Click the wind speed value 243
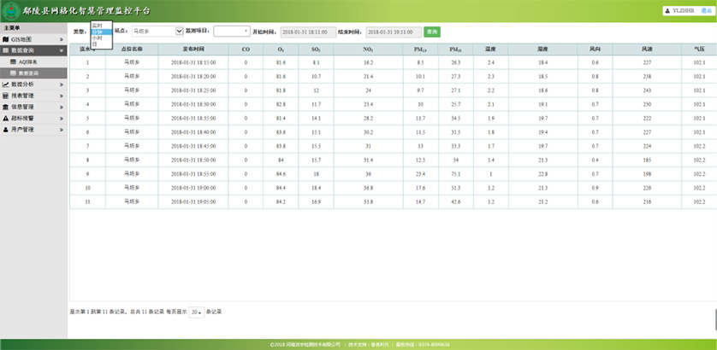This screenshot has width=717, height=350. (647, 90)
